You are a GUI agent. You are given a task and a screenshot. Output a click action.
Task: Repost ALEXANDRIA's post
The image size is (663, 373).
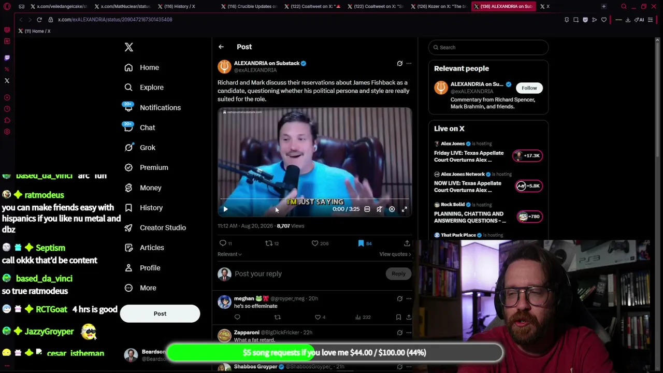(269, 243)
